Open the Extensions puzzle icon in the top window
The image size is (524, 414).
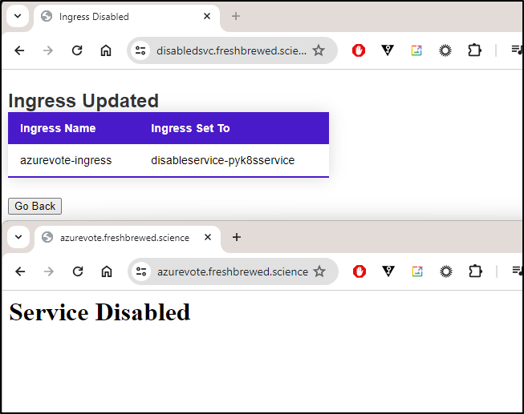click(474, 50)
